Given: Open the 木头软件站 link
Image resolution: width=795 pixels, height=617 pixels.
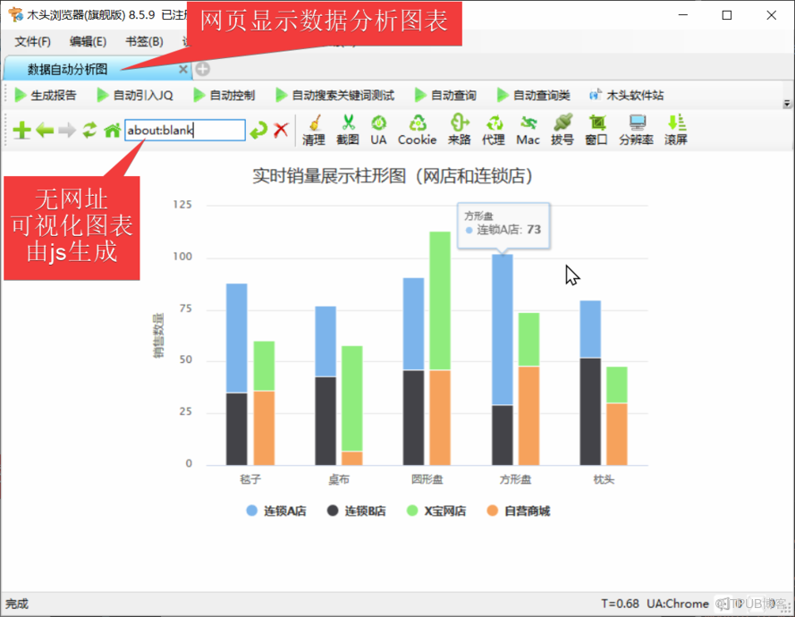Looking at the screenshot, I should [x=626, y=95].
